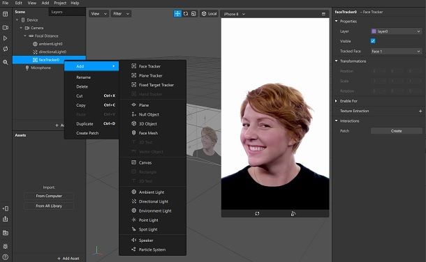
Task: Choose Rename in context menu
Action: pyautogui.click(x=91, y=77)
